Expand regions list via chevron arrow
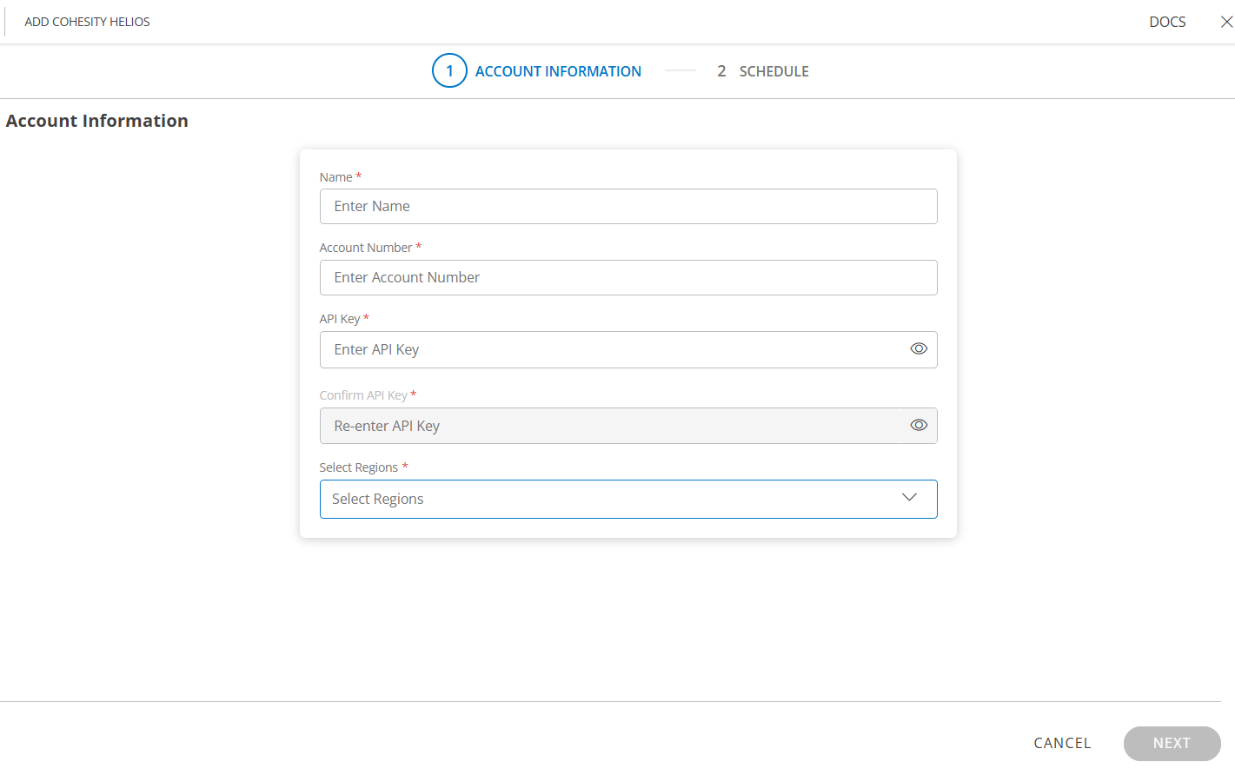This screenshot has height=782, width=1235. (x=909, y=497)
